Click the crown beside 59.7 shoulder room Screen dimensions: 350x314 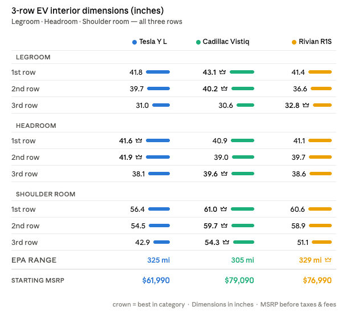(224, 226)
